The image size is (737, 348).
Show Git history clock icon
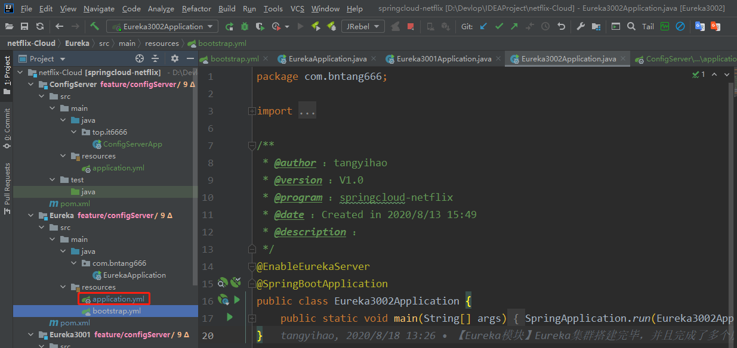tap(545, 26)
